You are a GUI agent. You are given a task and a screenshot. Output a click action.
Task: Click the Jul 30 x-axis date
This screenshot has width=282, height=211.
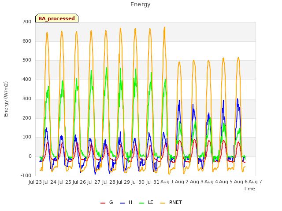[138, 182]
